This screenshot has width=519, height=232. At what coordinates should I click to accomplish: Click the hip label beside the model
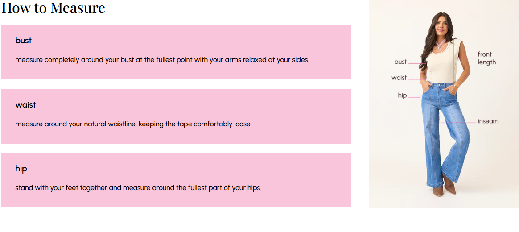(402, 95)
